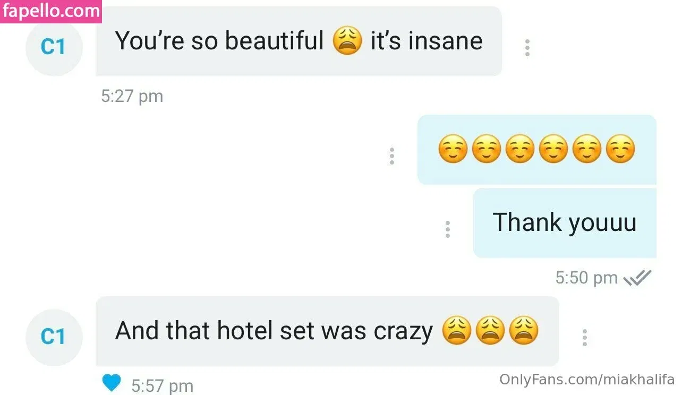Image resolution: width=682 pixels, height=395 pixels.
Task: Open three-dot menu for "hotel set was crazy" message
Action: 584,338
